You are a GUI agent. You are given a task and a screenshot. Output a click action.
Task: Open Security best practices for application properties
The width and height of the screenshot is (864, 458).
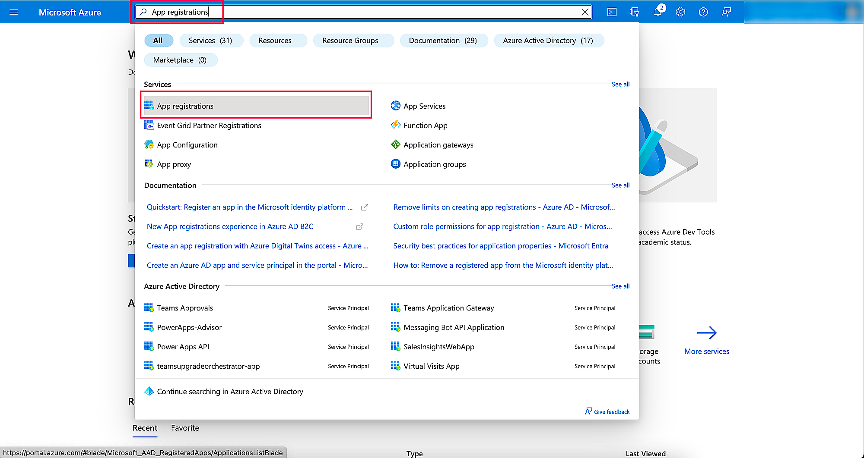tap(501, 246)
